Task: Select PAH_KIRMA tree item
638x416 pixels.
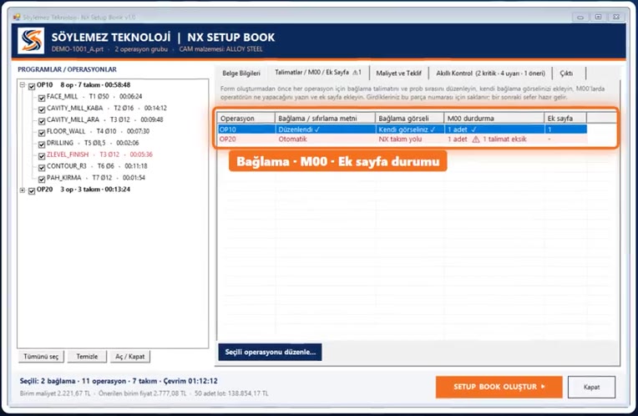Action: (x=96, y=177)
